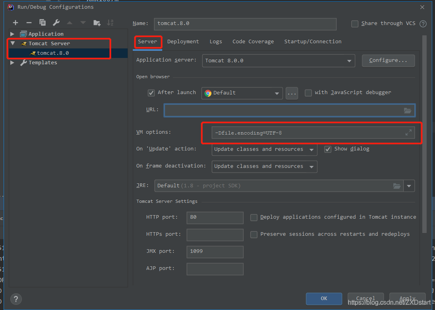The width and height of the screenshot is (435, 310).
Task: Click the AJP port field
Action: pos(215,269)
